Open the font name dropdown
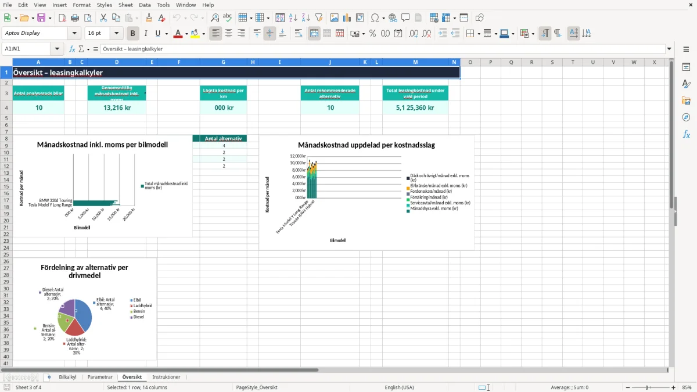The image size is (697, 392). point(74,34)
